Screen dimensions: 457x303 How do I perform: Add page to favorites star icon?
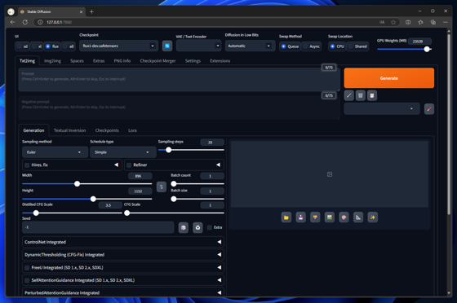(393, 22)
